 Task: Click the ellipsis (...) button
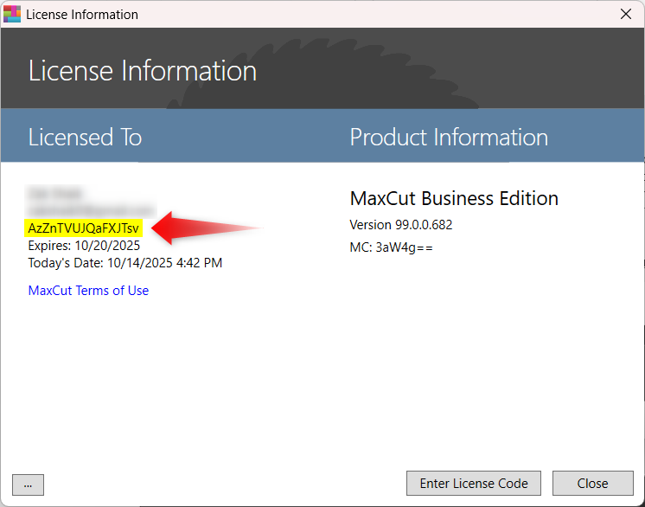[x=28, y=485]
